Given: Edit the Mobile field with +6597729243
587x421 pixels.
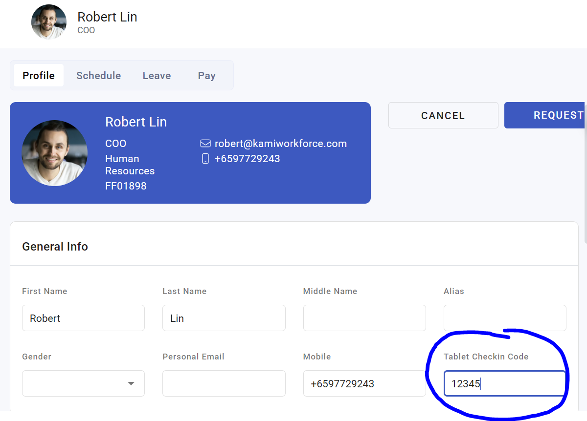Looking at the screenshot, I should (364, 383).
